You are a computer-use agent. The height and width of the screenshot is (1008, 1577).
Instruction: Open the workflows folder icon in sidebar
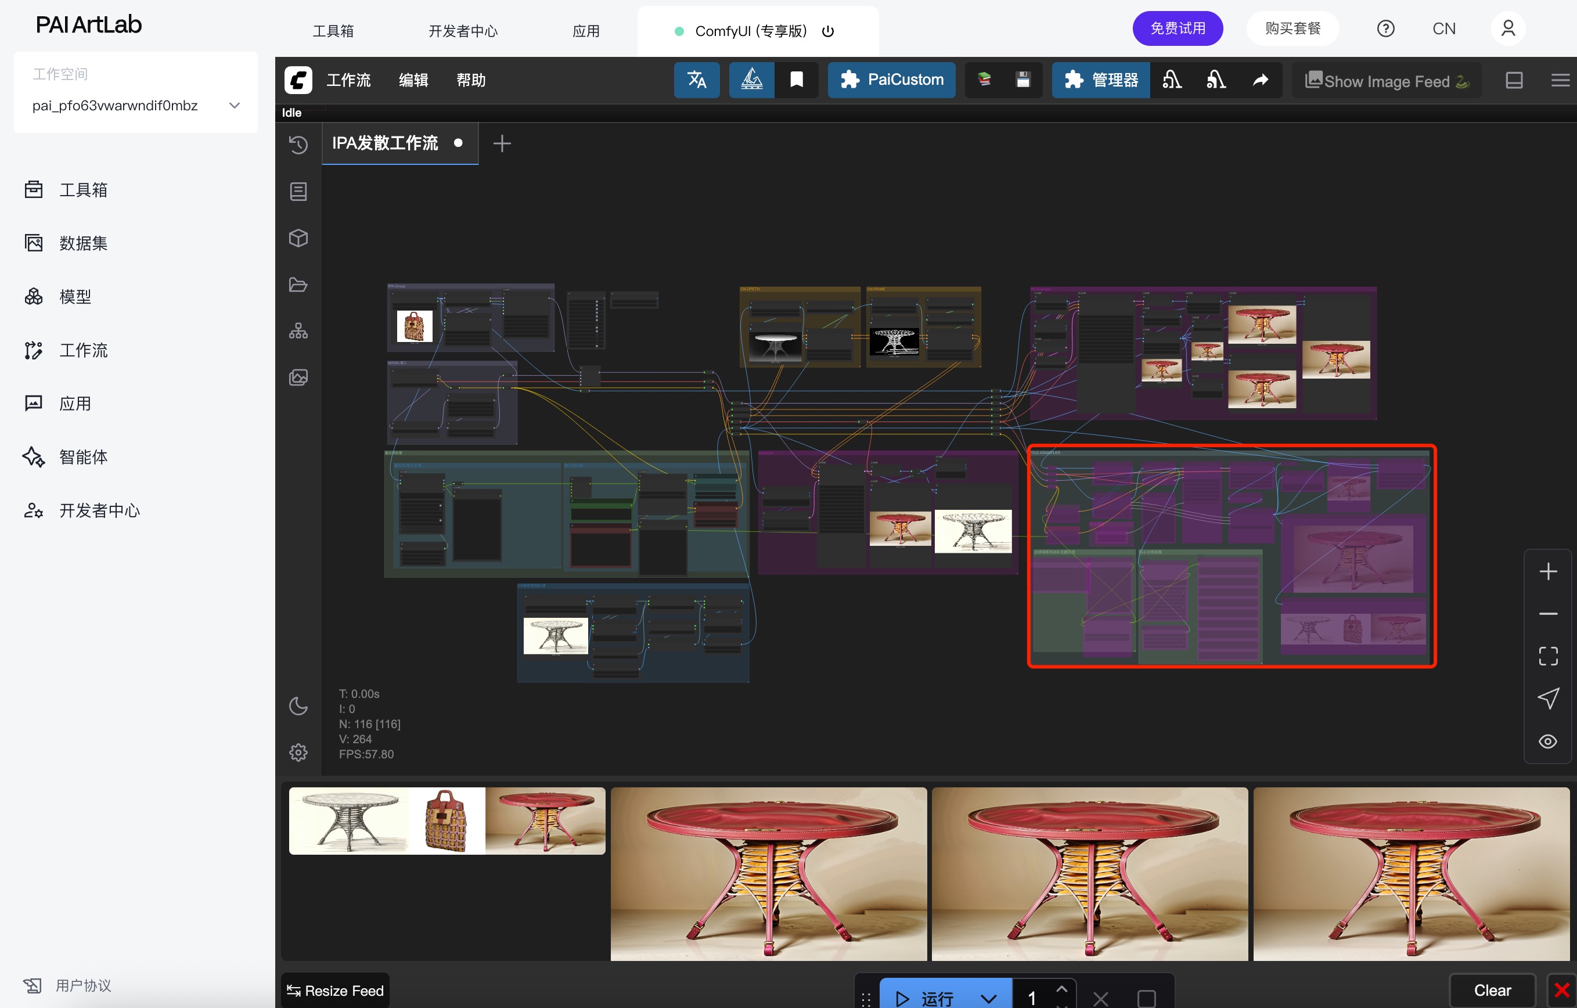click(298, 285)
